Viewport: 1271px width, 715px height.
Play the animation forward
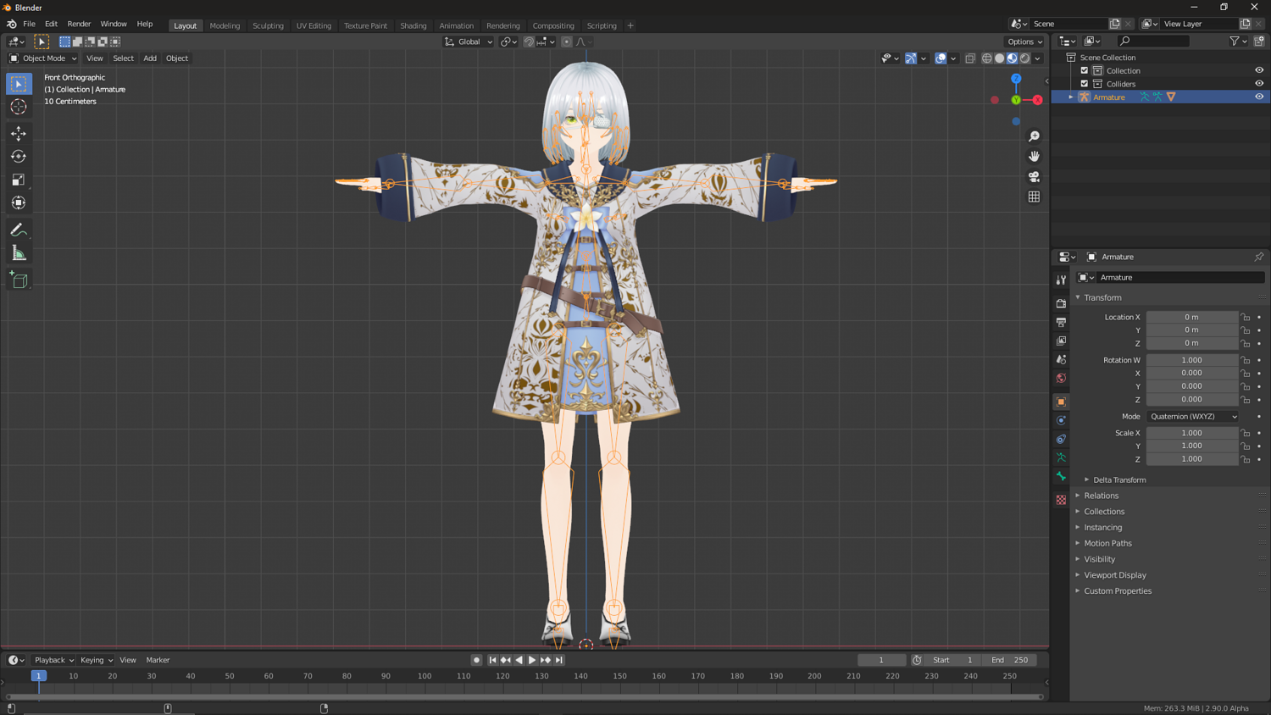pyautogui.click(x=532, y=660)
